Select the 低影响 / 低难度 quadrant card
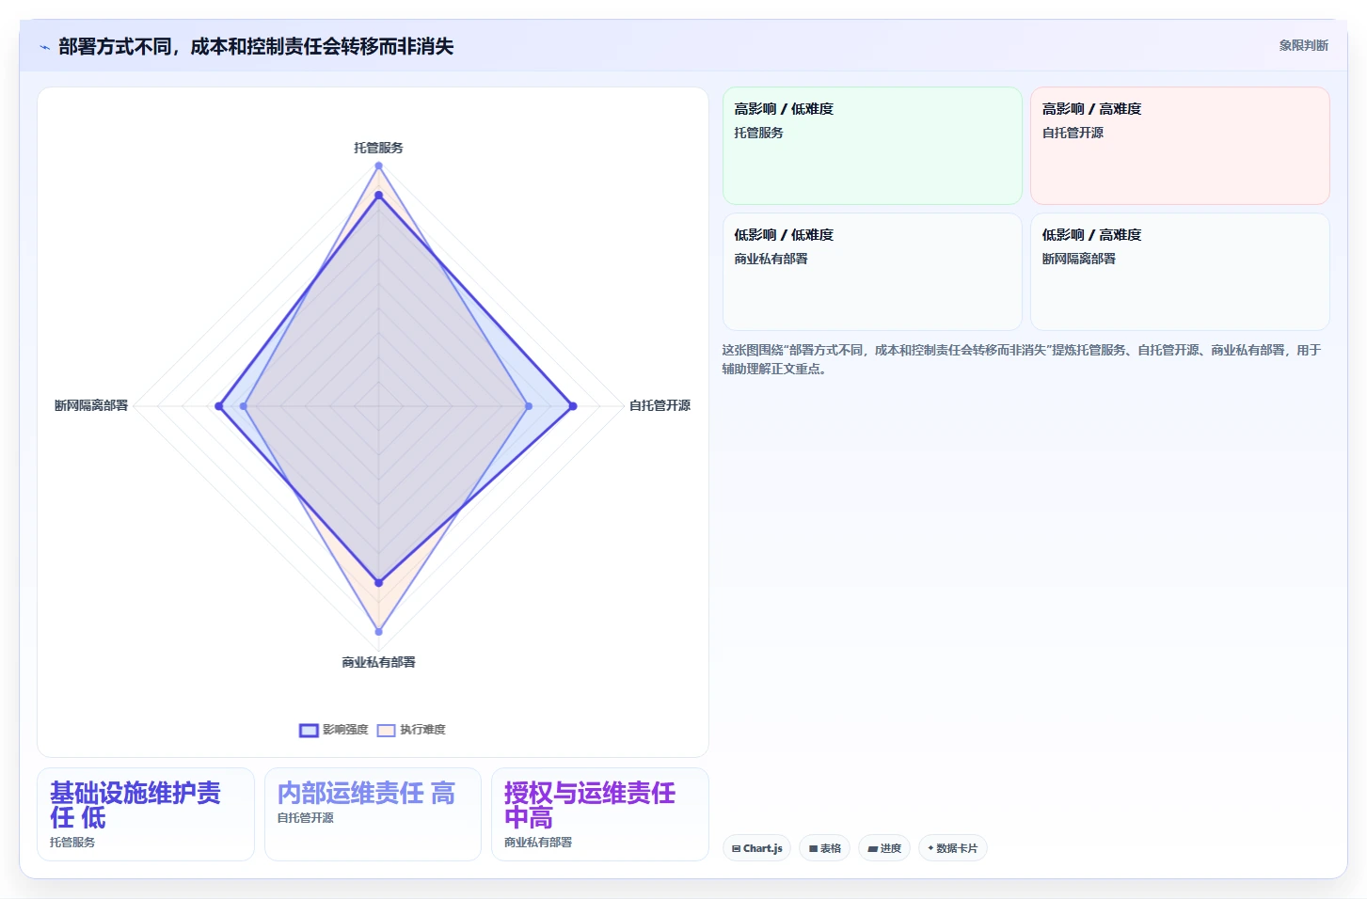The image size is (1367, 899). pos(872,272)
